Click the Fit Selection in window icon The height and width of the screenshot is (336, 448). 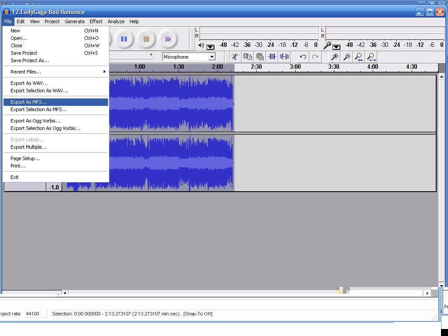pos(359,56)
